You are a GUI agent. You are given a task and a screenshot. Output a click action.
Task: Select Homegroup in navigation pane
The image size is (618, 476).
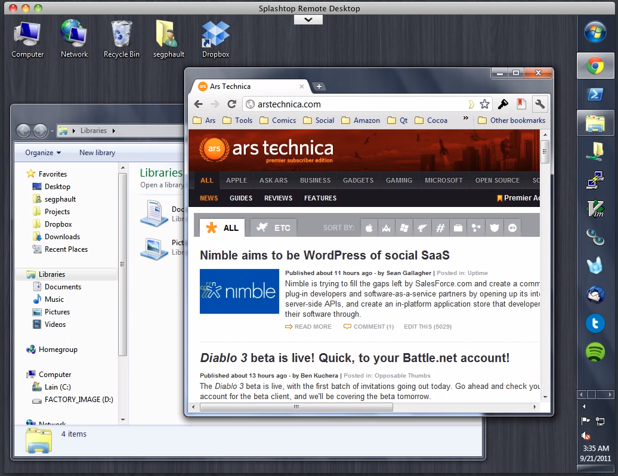[52, 349]
